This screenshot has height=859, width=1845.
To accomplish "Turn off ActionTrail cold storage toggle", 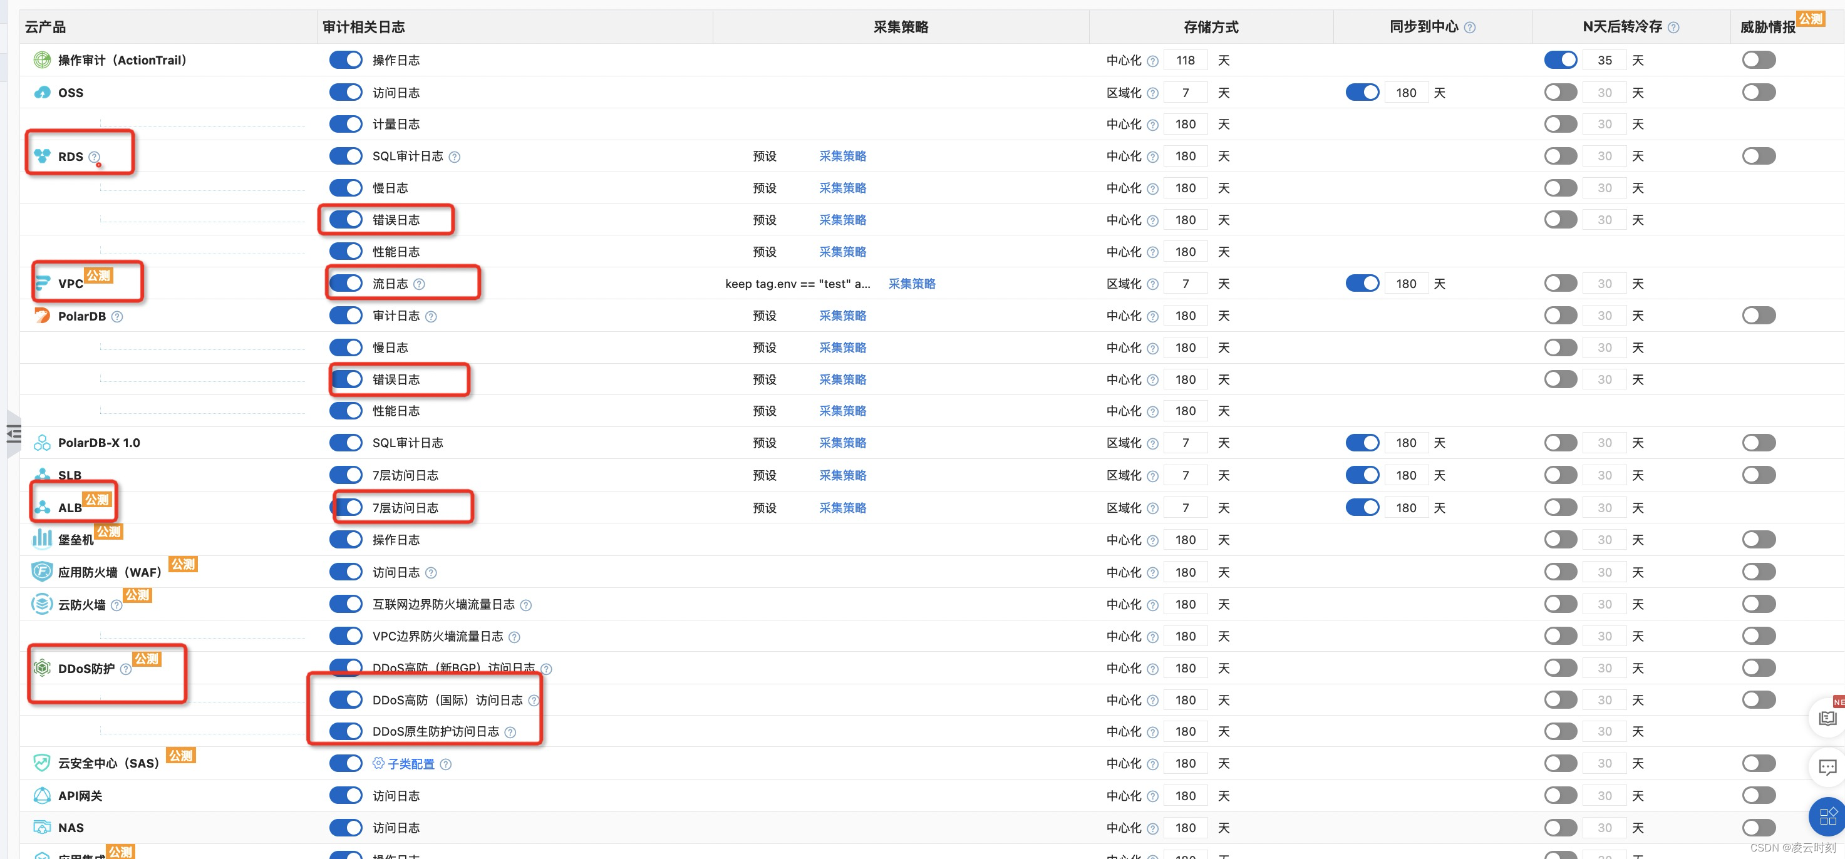I will [x=1561, y=60].
